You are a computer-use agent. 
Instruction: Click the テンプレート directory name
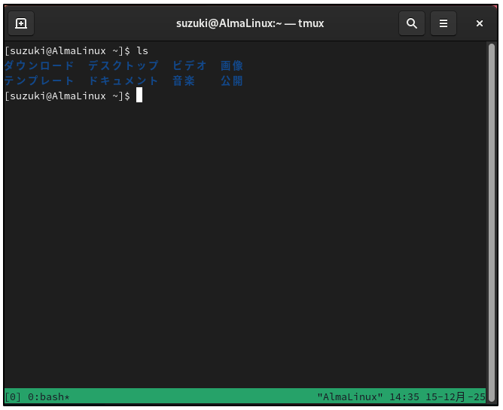tap(39, 81)
